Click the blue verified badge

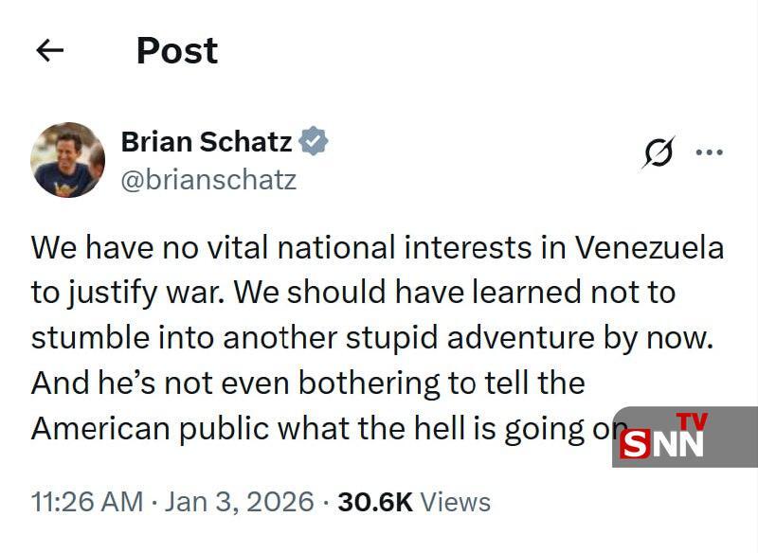(x=314, y=142)
